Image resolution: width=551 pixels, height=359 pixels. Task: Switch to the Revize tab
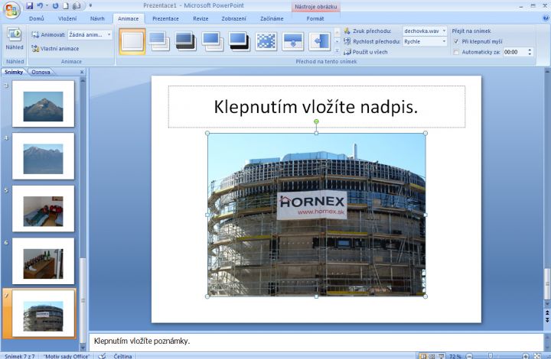(x=201, y=18)
